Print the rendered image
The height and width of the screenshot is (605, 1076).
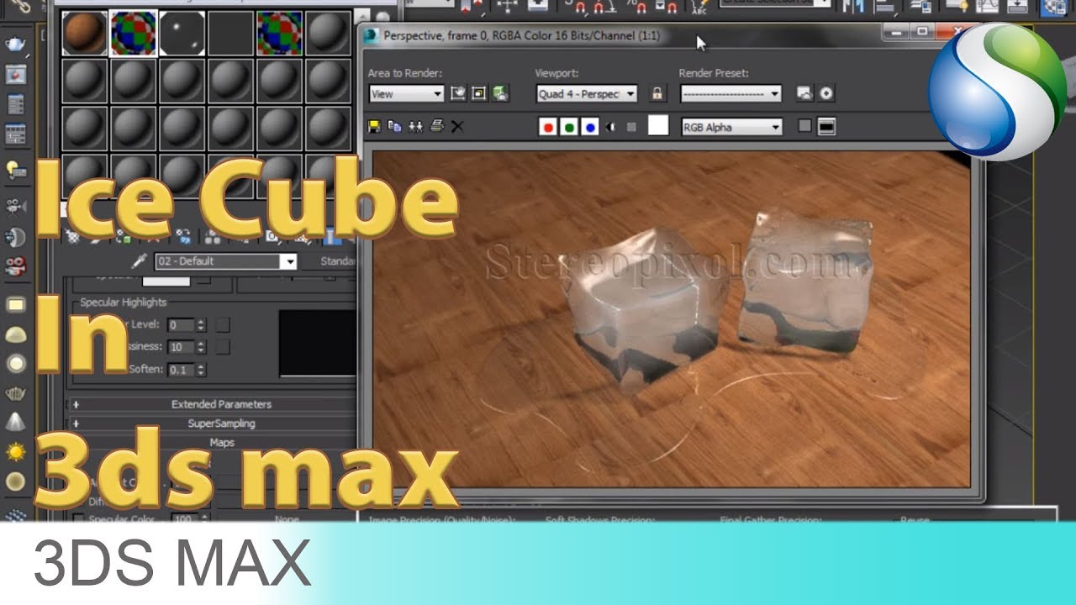(x=436, y=126)
